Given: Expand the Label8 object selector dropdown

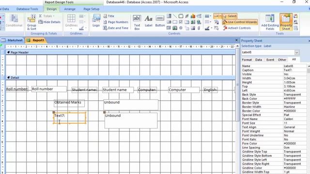Looking at the screenshot, I should pyautogui.click(x=296, y=52).
